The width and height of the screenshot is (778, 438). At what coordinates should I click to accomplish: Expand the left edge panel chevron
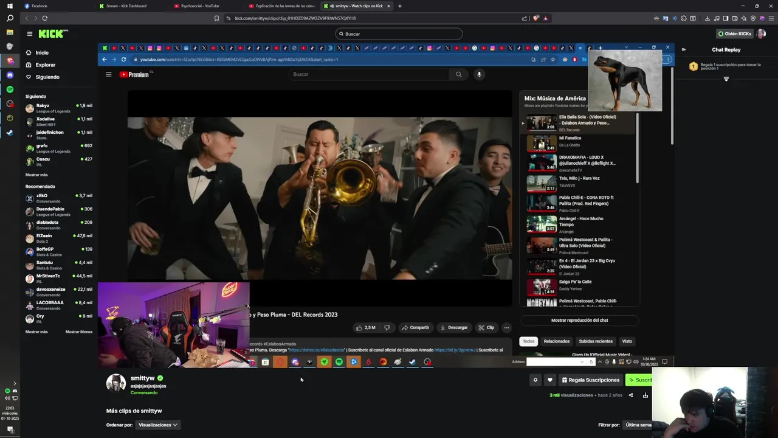point(15,384)
